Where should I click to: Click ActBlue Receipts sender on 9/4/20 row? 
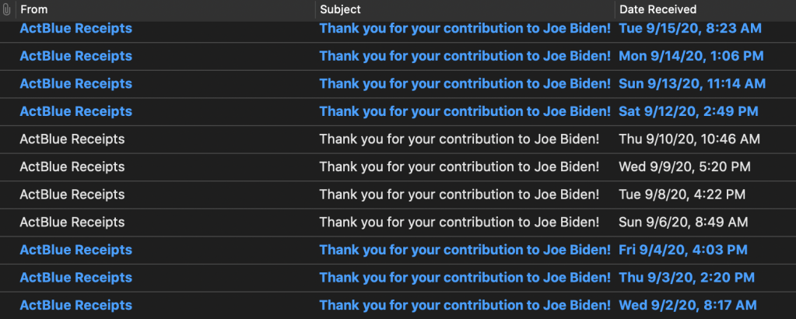pyautogui.click(x=75, y=250)
